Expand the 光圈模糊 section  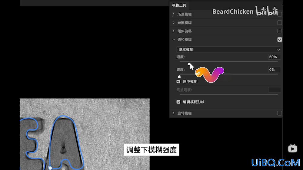pos(174,23)
